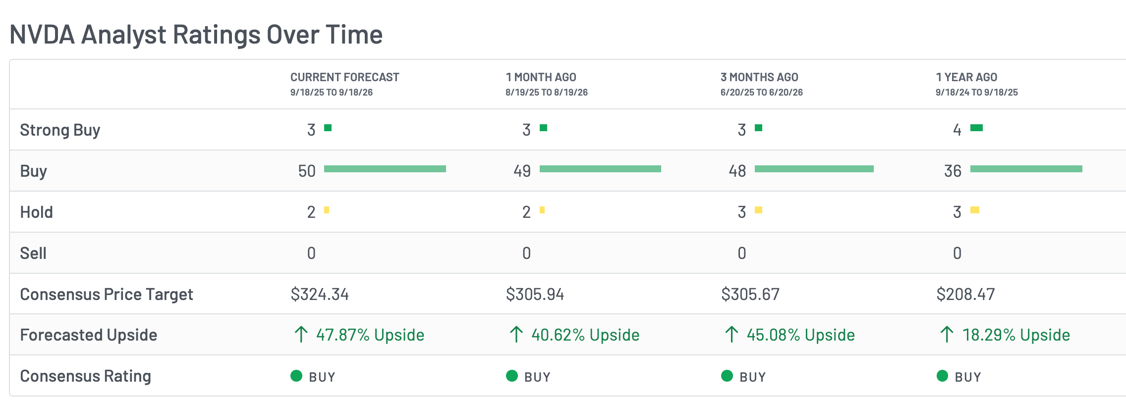The image size is (1126, 400).
Task: Click the Sell count 0 under 1 Year Ago
Action: tap(957, 253)
